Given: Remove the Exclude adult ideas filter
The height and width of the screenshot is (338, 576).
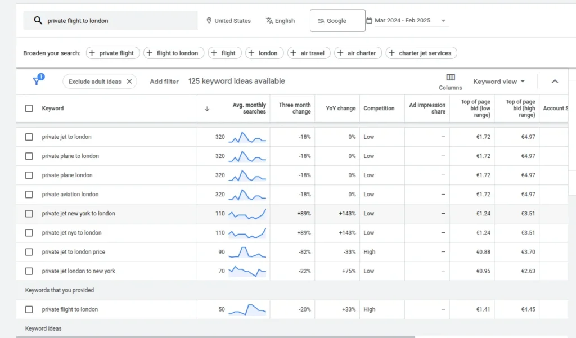Looking at the screenshot, I should pos(129,82).
